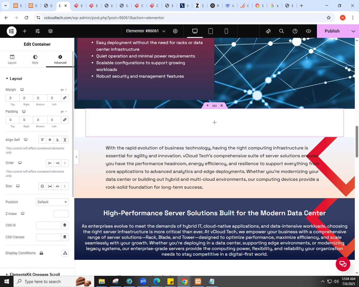Open Zoom from the taskbar
The width and height of the screenshot is (359, 287).
(143, 281)
